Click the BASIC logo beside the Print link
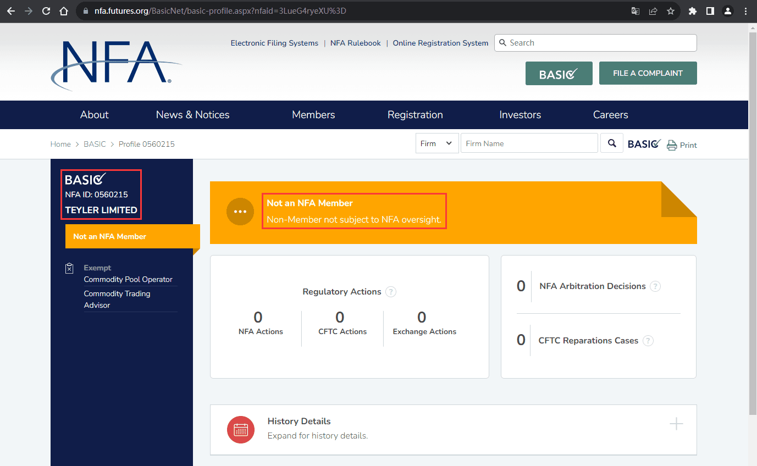The width and height of the screenshot is (757, 466). [x=644, y=144]
